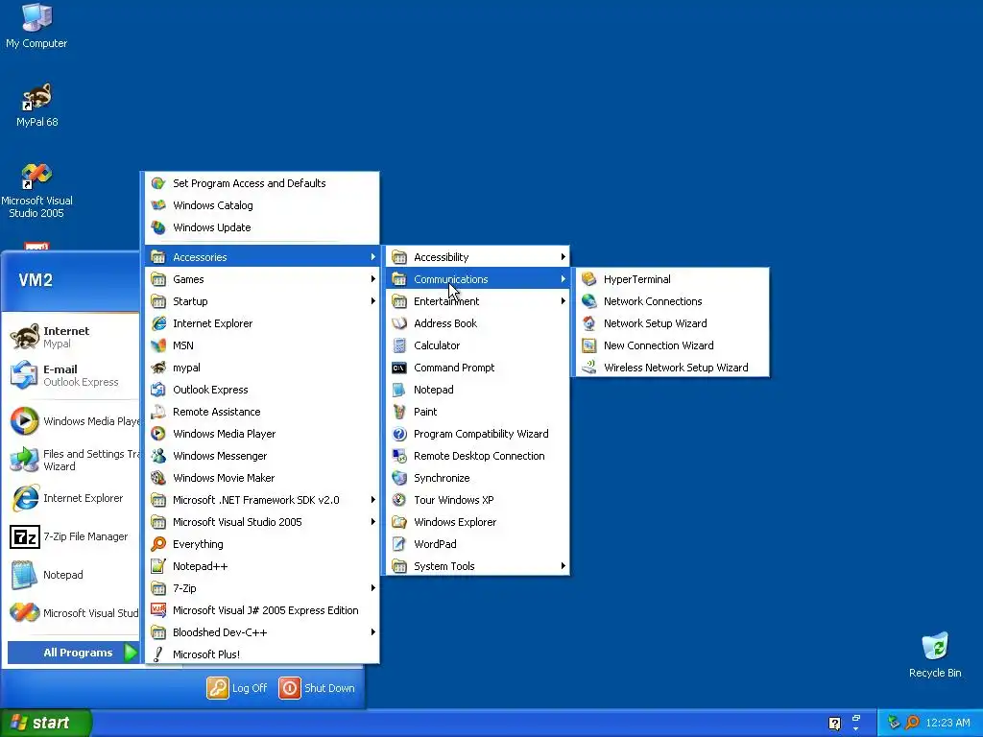This screenshot has height=737, width=983.
Task: Expand the 7-Zip program group
Action: coord(262,588)
